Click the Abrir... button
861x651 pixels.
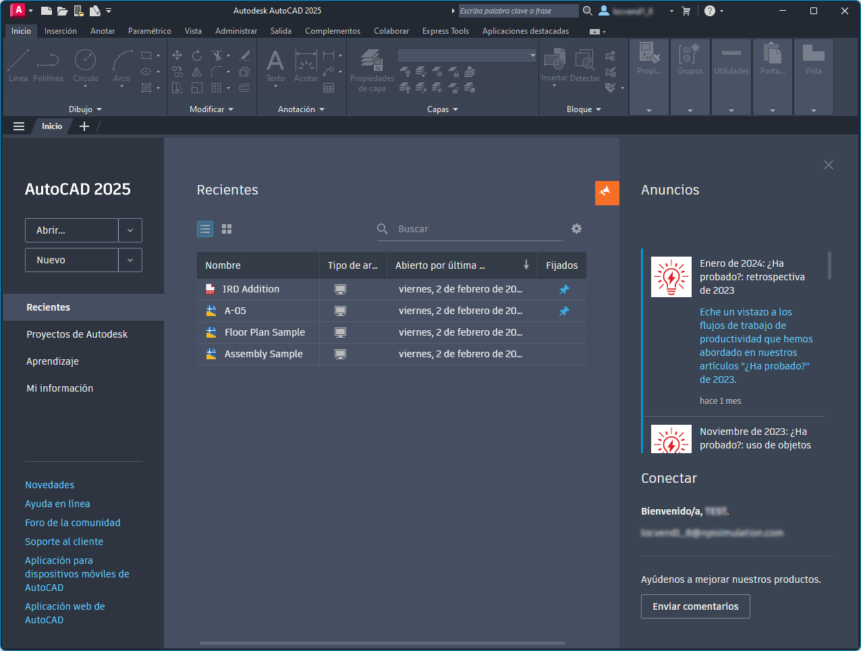[x=72, y=230]
